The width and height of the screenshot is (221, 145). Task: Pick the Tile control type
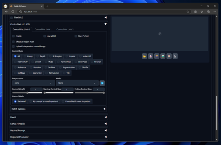(x=66, y=73)
